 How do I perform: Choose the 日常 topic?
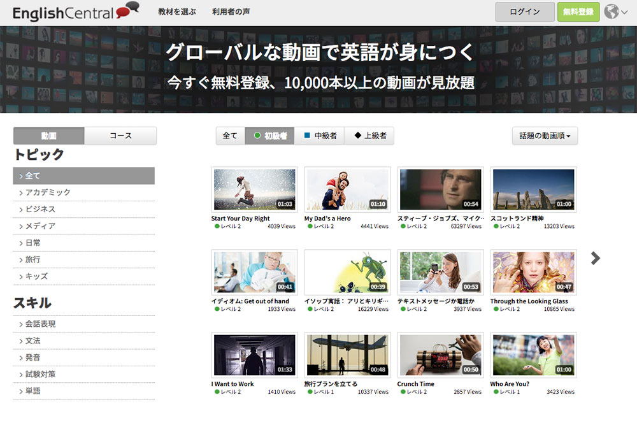coord(83,243)
